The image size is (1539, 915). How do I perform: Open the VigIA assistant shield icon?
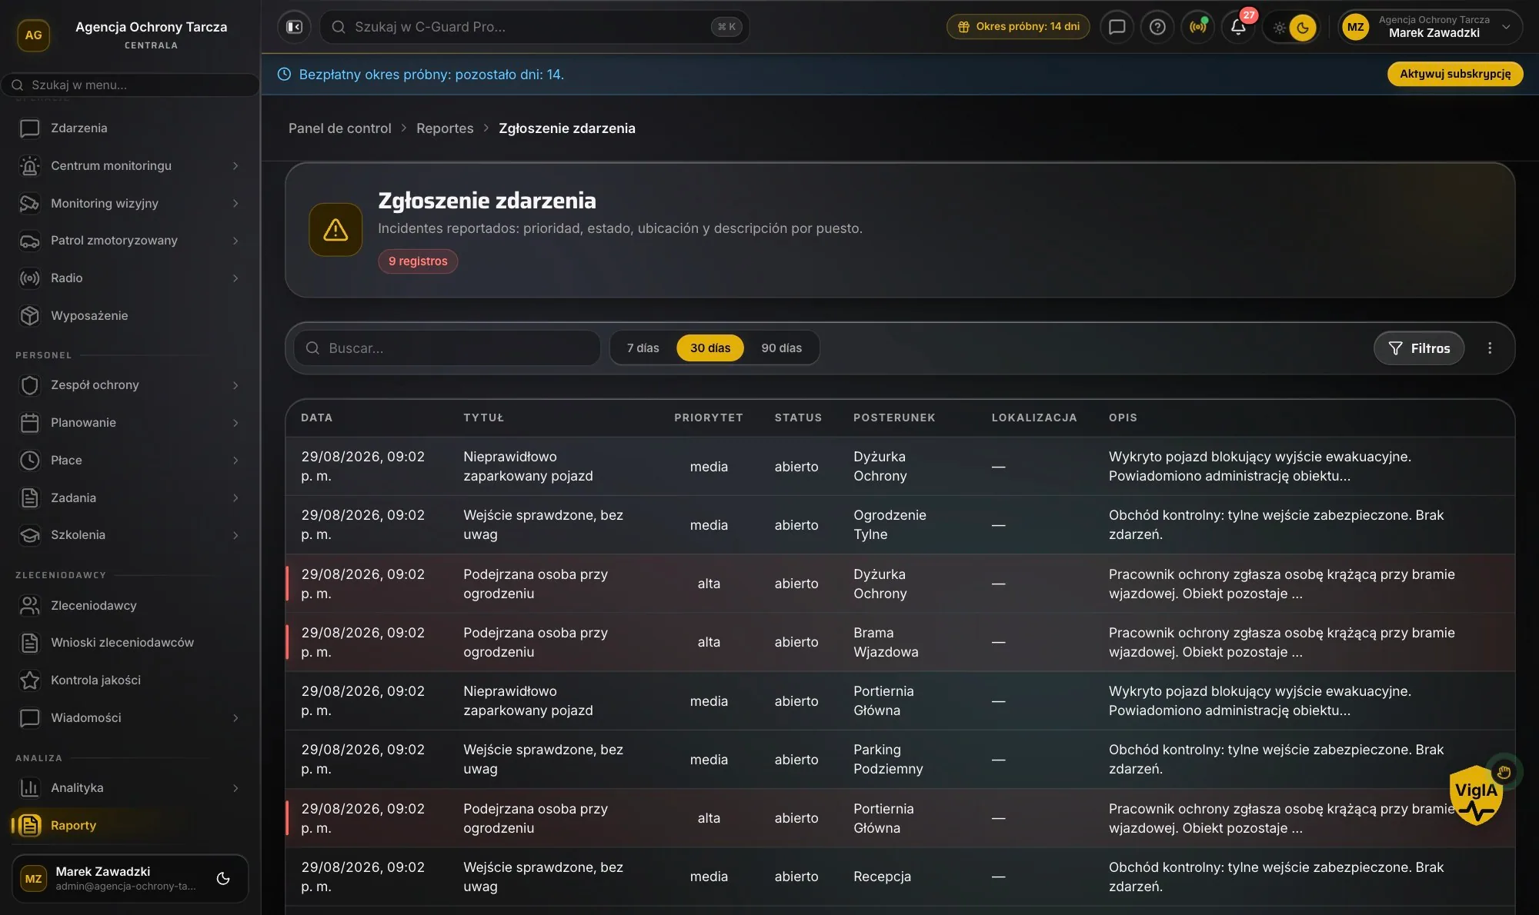[x=1476, y=795]
